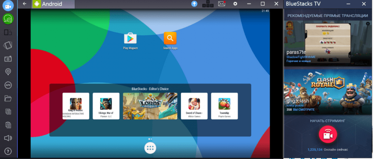Click the blue upload arrow icon
Image resolution: width=374 pixels, height=159 pixels.
click(x=195, y=4)
